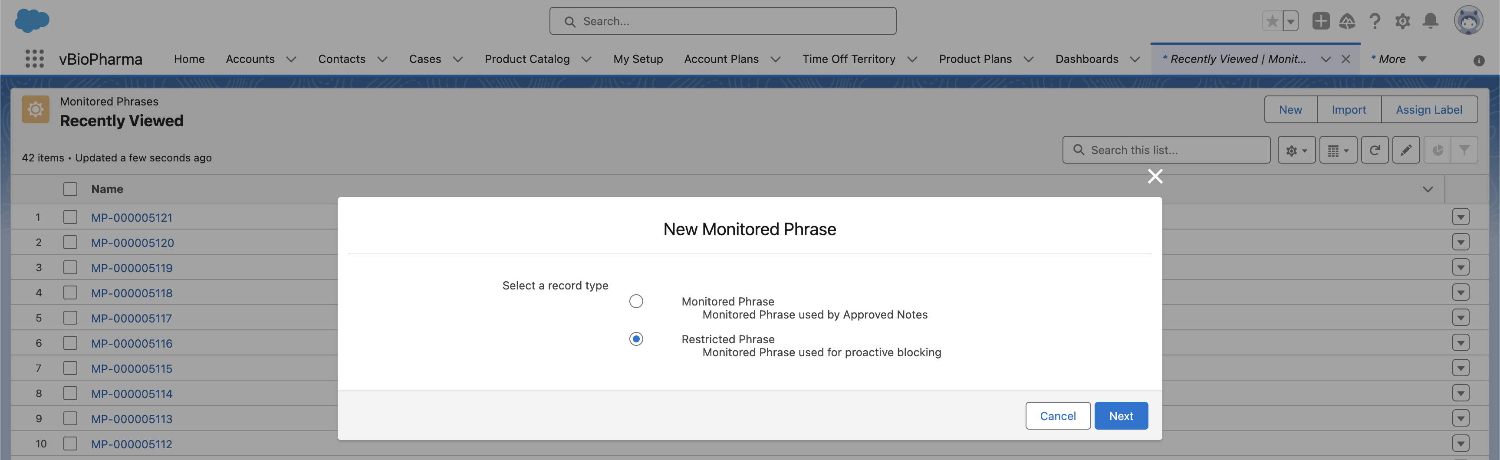The image size is (1500, 460).
Task: Open the Notifications bell
Action: 1430,22
